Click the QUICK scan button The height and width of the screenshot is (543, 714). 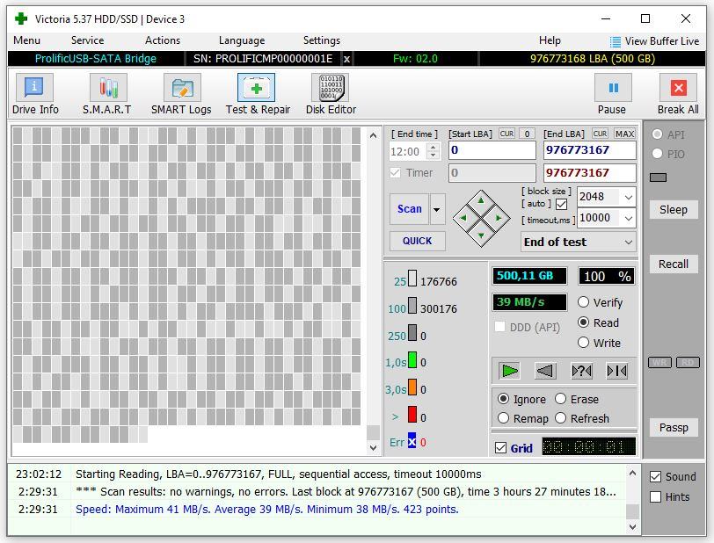(417, 241)
